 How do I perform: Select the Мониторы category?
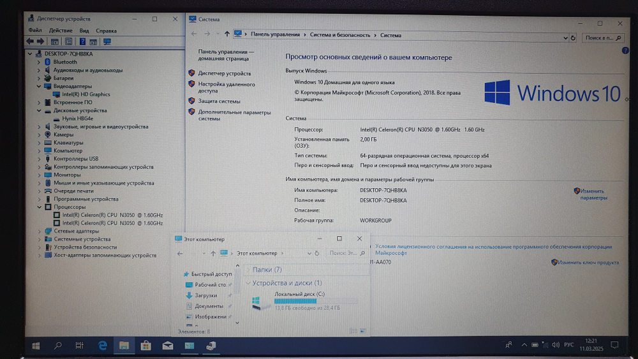(67, 175)
